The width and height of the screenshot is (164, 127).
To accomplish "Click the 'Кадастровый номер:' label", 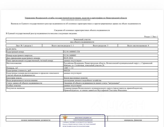I will coord(15,52).
